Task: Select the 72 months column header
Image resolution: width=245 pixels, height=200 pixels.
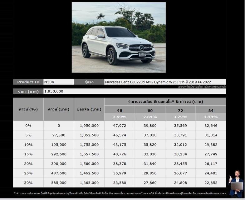Action: [180, 110]
